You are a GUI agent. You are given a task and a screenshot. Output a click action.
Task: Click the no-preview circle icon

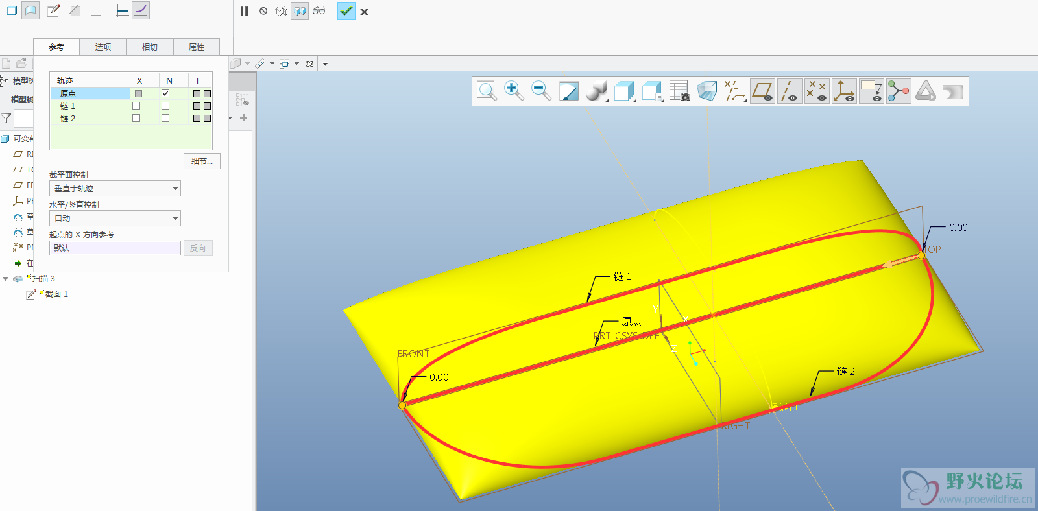point(263,11)
